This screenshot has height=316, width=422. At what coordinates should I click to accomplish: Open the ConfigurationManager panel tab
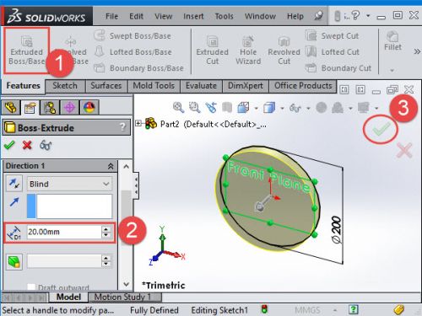[x=50, y=107]
